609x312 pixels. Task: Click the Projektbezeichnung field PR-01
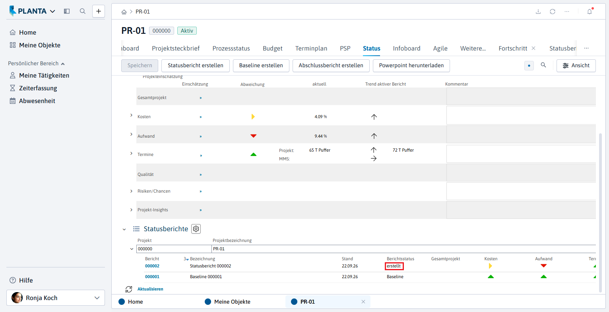coord(403,249)
